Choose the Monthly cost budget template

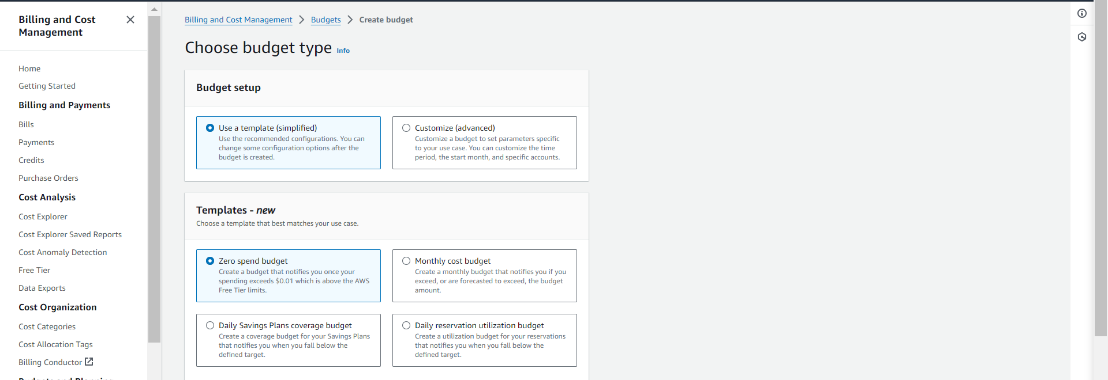coord(406,261)
